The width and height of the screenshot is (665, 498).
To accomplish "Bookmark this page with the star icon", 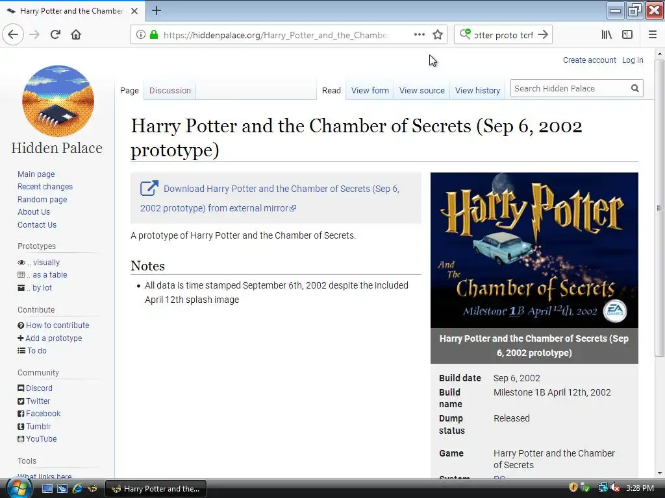I will point(438,35).
